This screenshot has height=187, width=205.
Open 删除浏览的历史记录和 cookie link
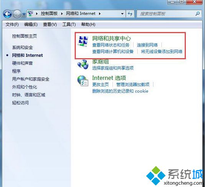120,91
